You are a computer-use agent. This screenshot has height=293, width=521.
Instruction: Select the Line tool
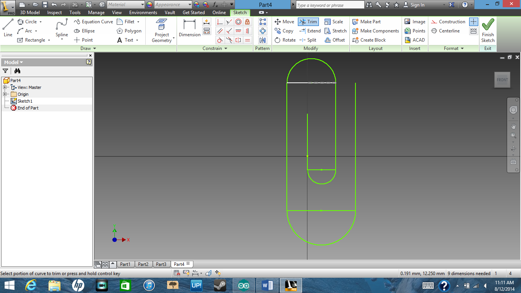tap(8, 31)
